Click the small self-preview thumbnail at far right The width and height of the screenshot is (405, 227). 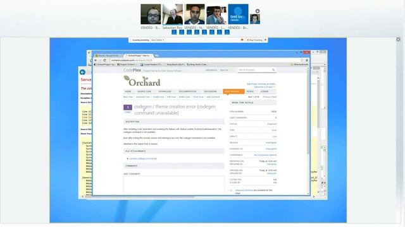pyautogui.click(x=254, y=19)
